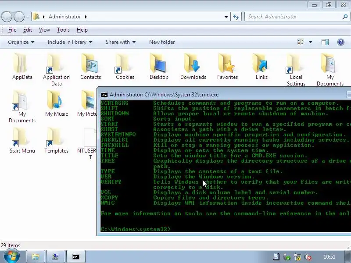This screenshot has width=351, height=263.
Task: Click the cmd.exe window title text
Action: (164, 95)
